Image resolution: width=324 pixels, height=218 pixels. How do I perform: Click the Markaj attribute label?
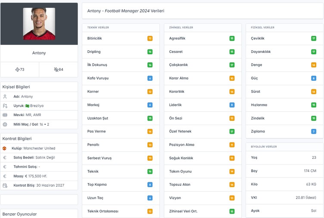tap(93, 105)
